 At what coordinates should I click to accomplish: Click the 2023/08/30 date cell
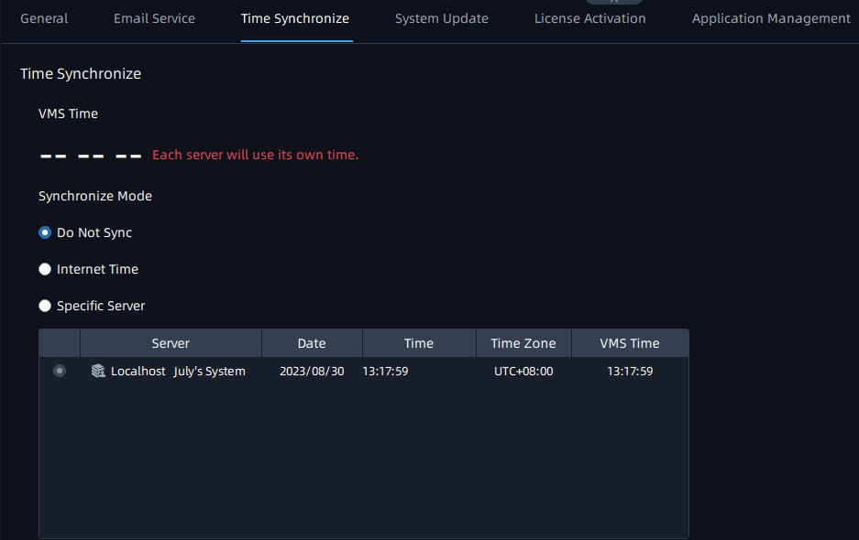pos(312,372)
